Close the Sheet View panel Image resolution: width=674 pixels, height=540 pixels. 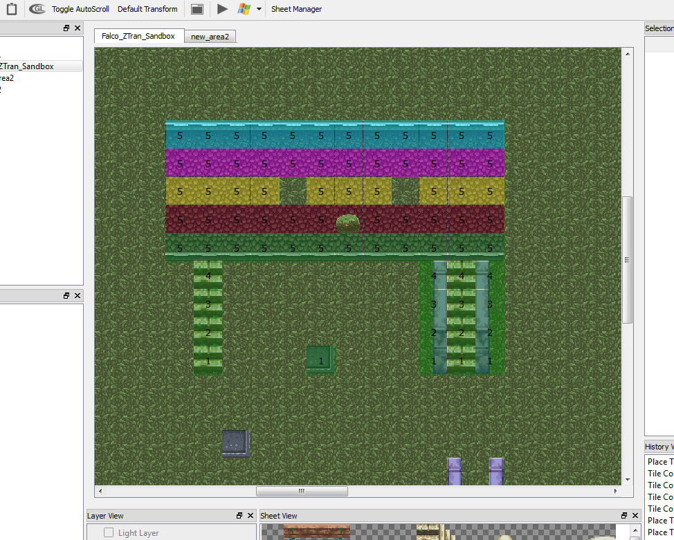635,516
